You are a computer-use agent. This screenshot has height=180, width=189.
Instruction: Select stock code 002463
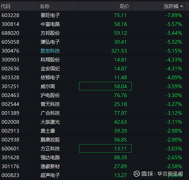[x=10, y=95]
